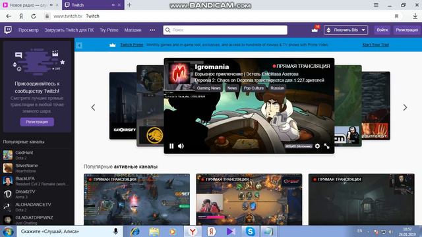
Task: Open the Prime loot crown notifications
Action: click(x=315, y=30)
